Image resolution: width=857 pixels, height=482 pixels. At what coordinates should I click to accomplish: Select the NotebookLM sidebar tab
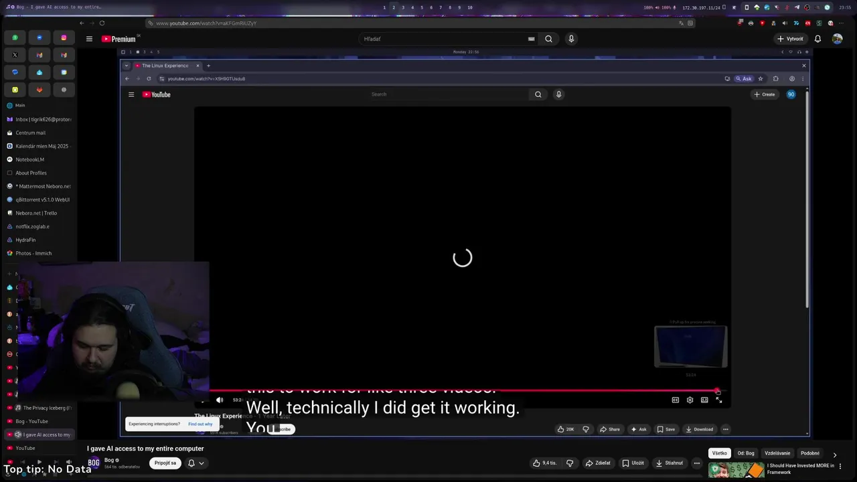pyautogui.click(x=39, y=159)
